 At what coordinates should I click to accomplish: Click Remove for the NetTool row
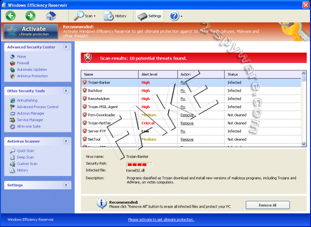pos(187,139)
